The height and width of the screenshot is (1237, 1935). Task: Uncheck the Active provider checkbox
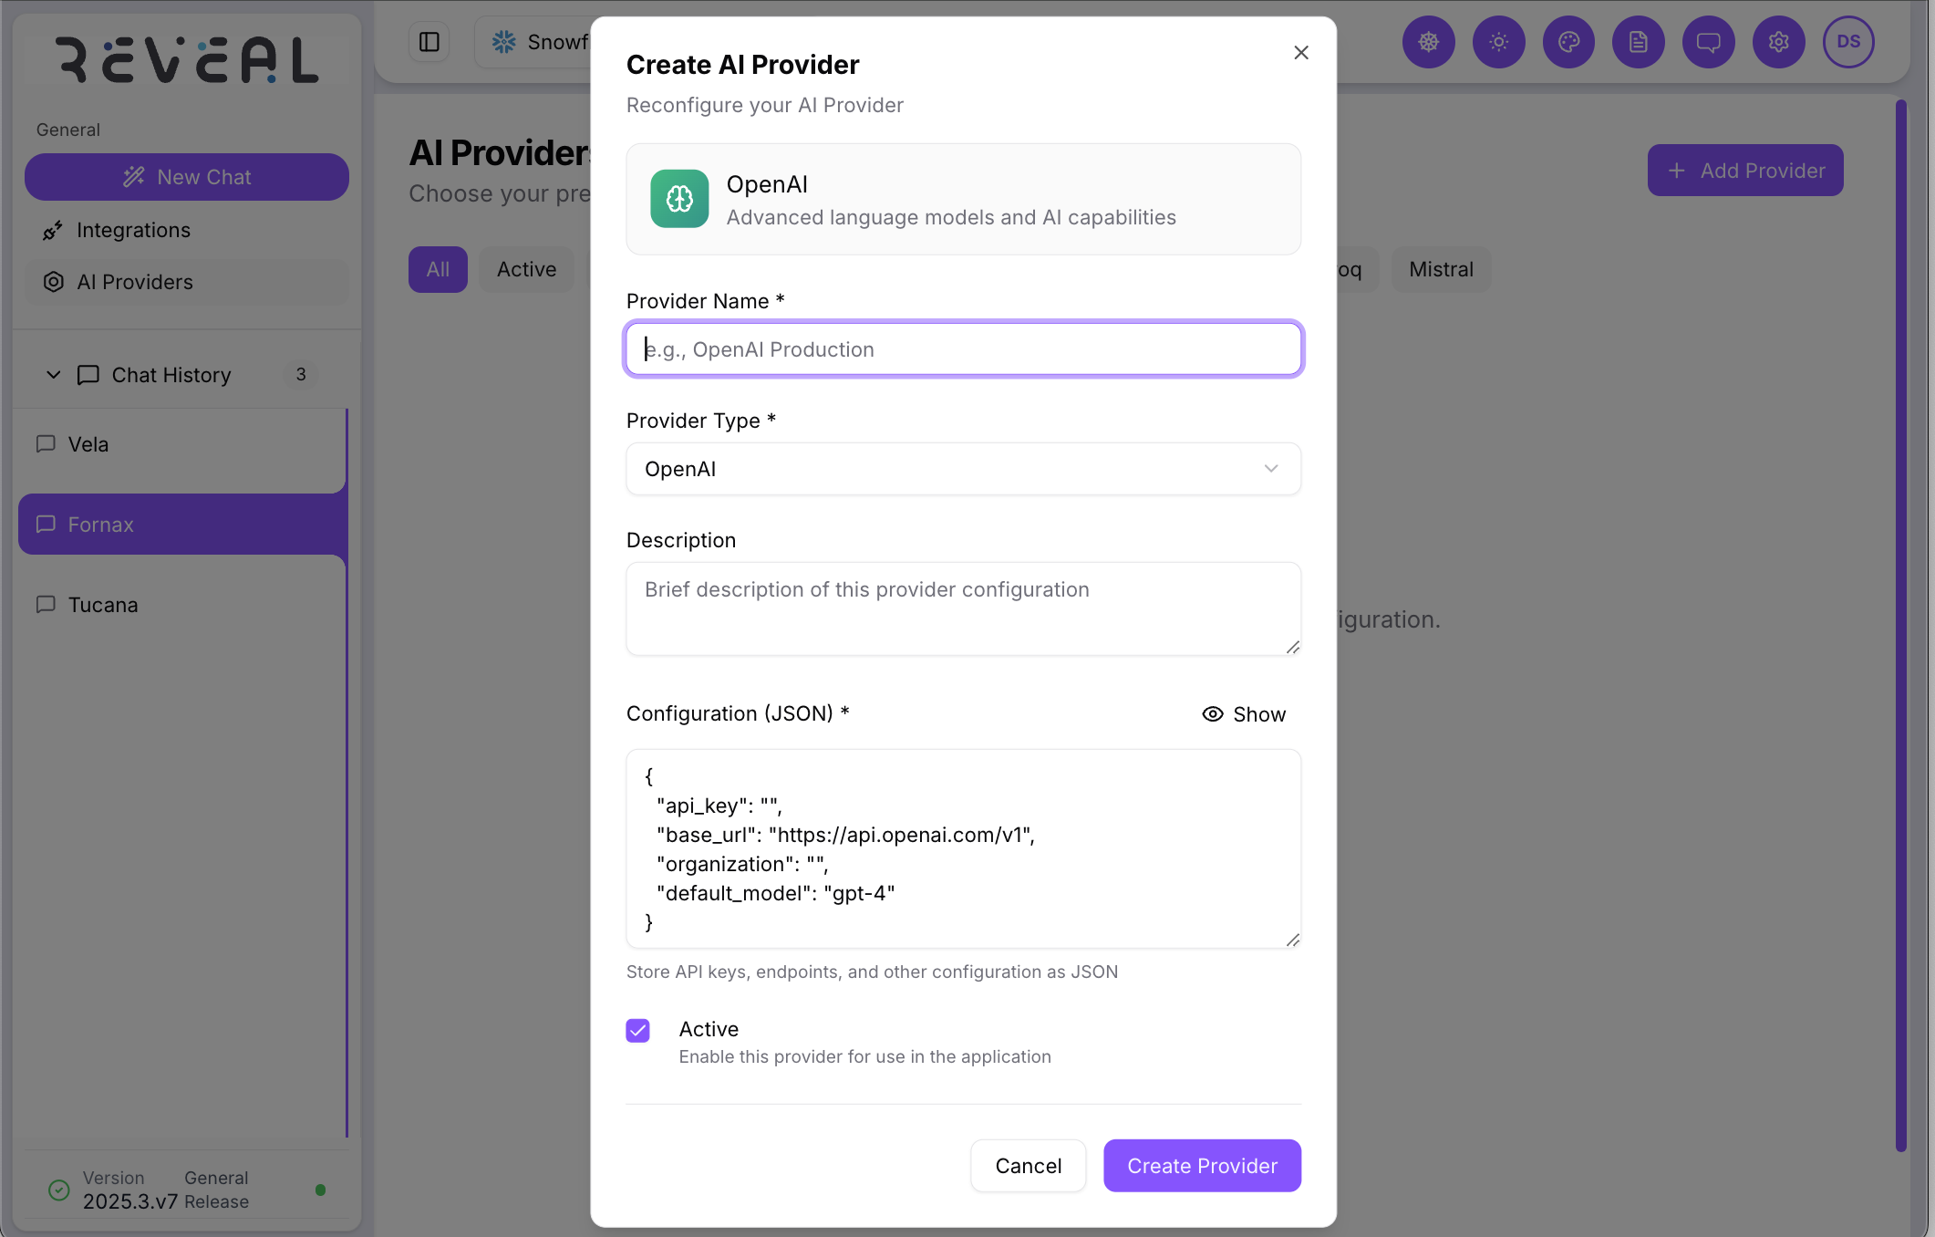[x=638, y=1030]
